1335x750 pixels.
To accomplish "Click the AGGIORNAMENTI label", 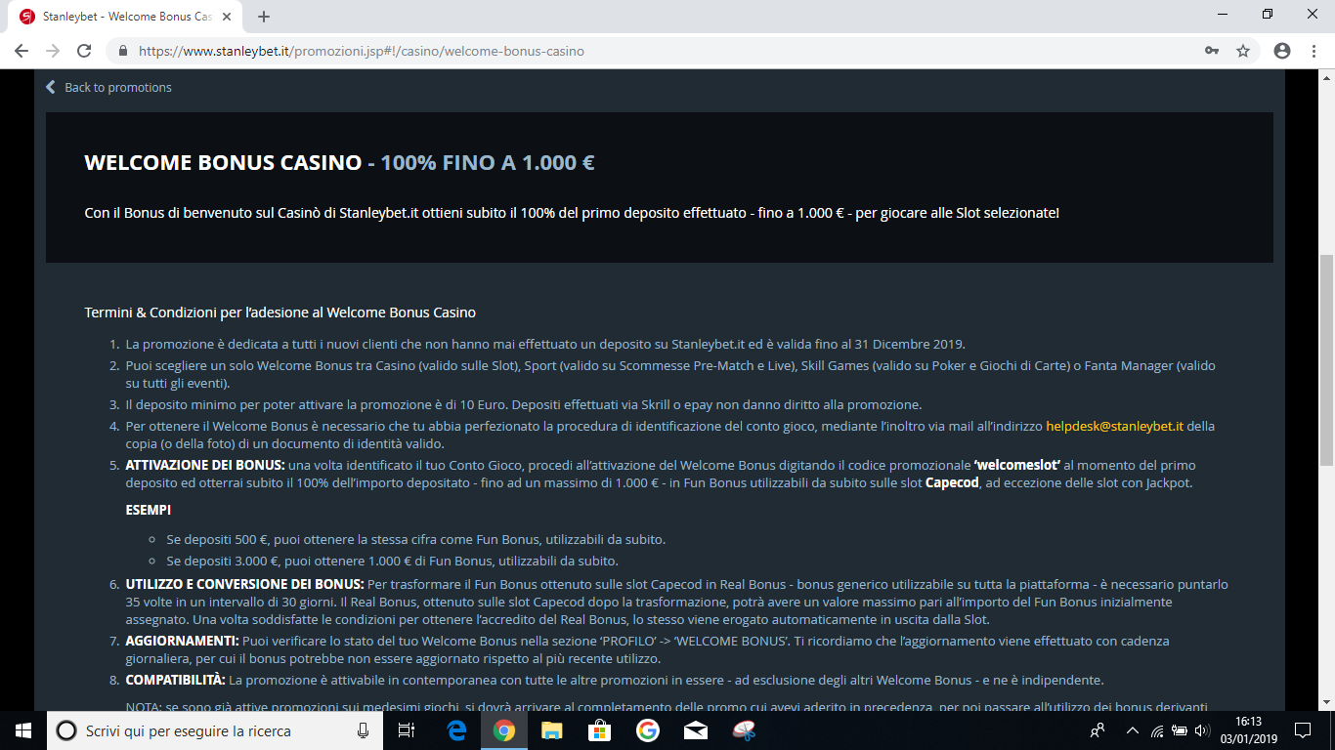I will pos(183,641).
